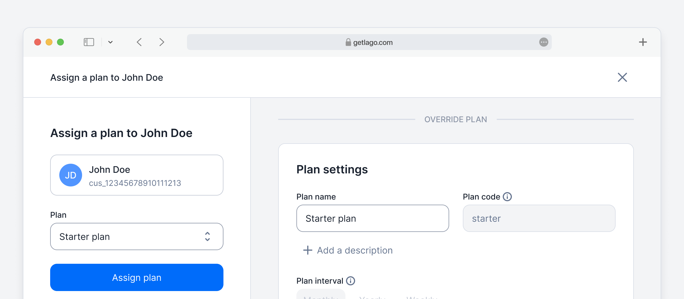Select the Yearly plan interval tab
The image size is (684, 299).
coord(372,296)
